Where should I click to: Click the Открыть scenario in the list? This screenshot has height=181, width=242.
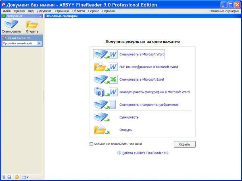tap(113, 130)
